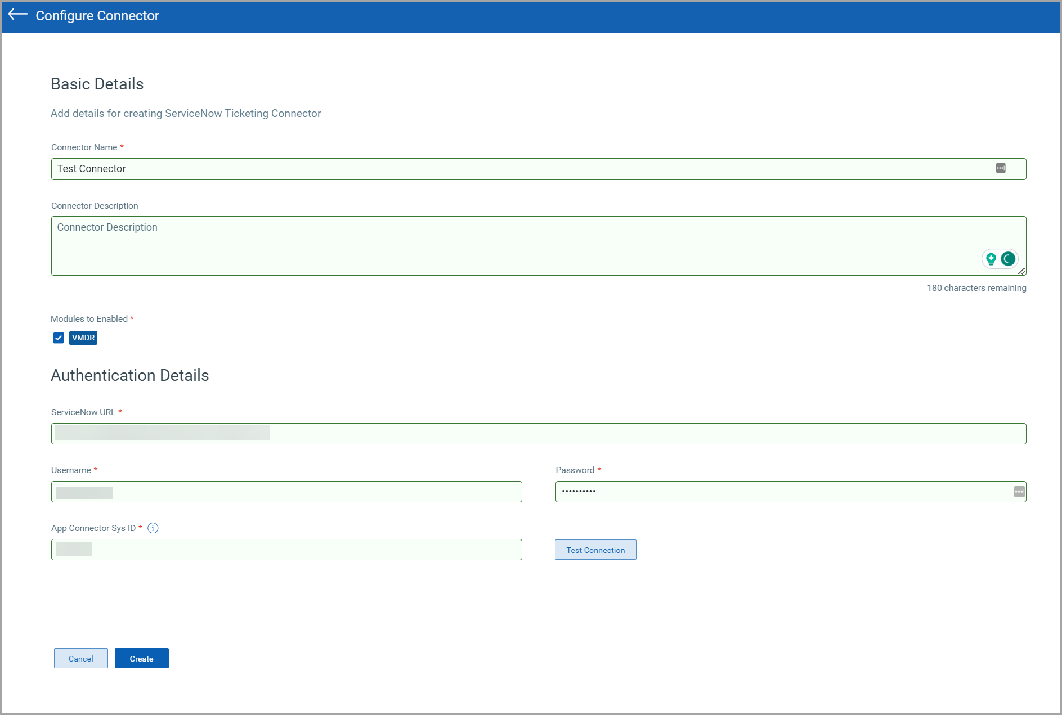Screen dimensions: 1062x715
Task: Click the Modules to Enabled label
Action: [x=89, y=319]
